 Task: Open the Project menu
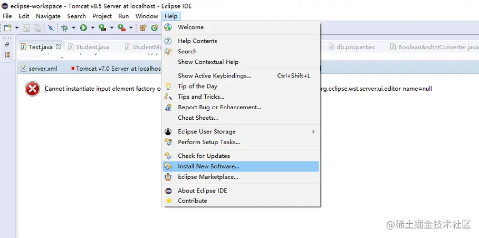102,16
